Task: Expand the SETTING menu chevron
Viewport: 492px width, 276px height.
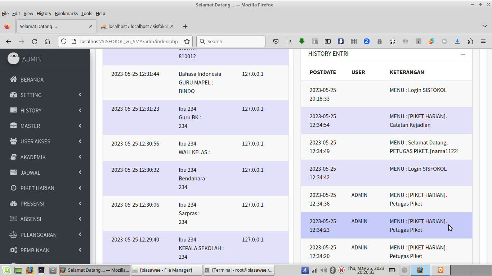Action: (80, 95)
